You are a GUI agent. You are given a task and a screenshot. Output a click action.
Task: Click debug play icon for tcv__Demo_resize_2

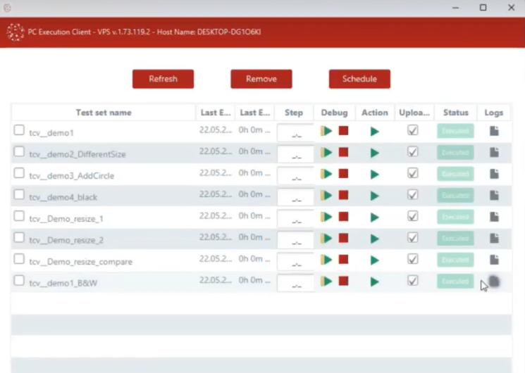326,238
